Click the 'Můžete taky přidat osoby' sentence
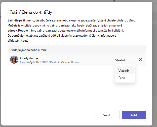 click(x=65, y=26)
